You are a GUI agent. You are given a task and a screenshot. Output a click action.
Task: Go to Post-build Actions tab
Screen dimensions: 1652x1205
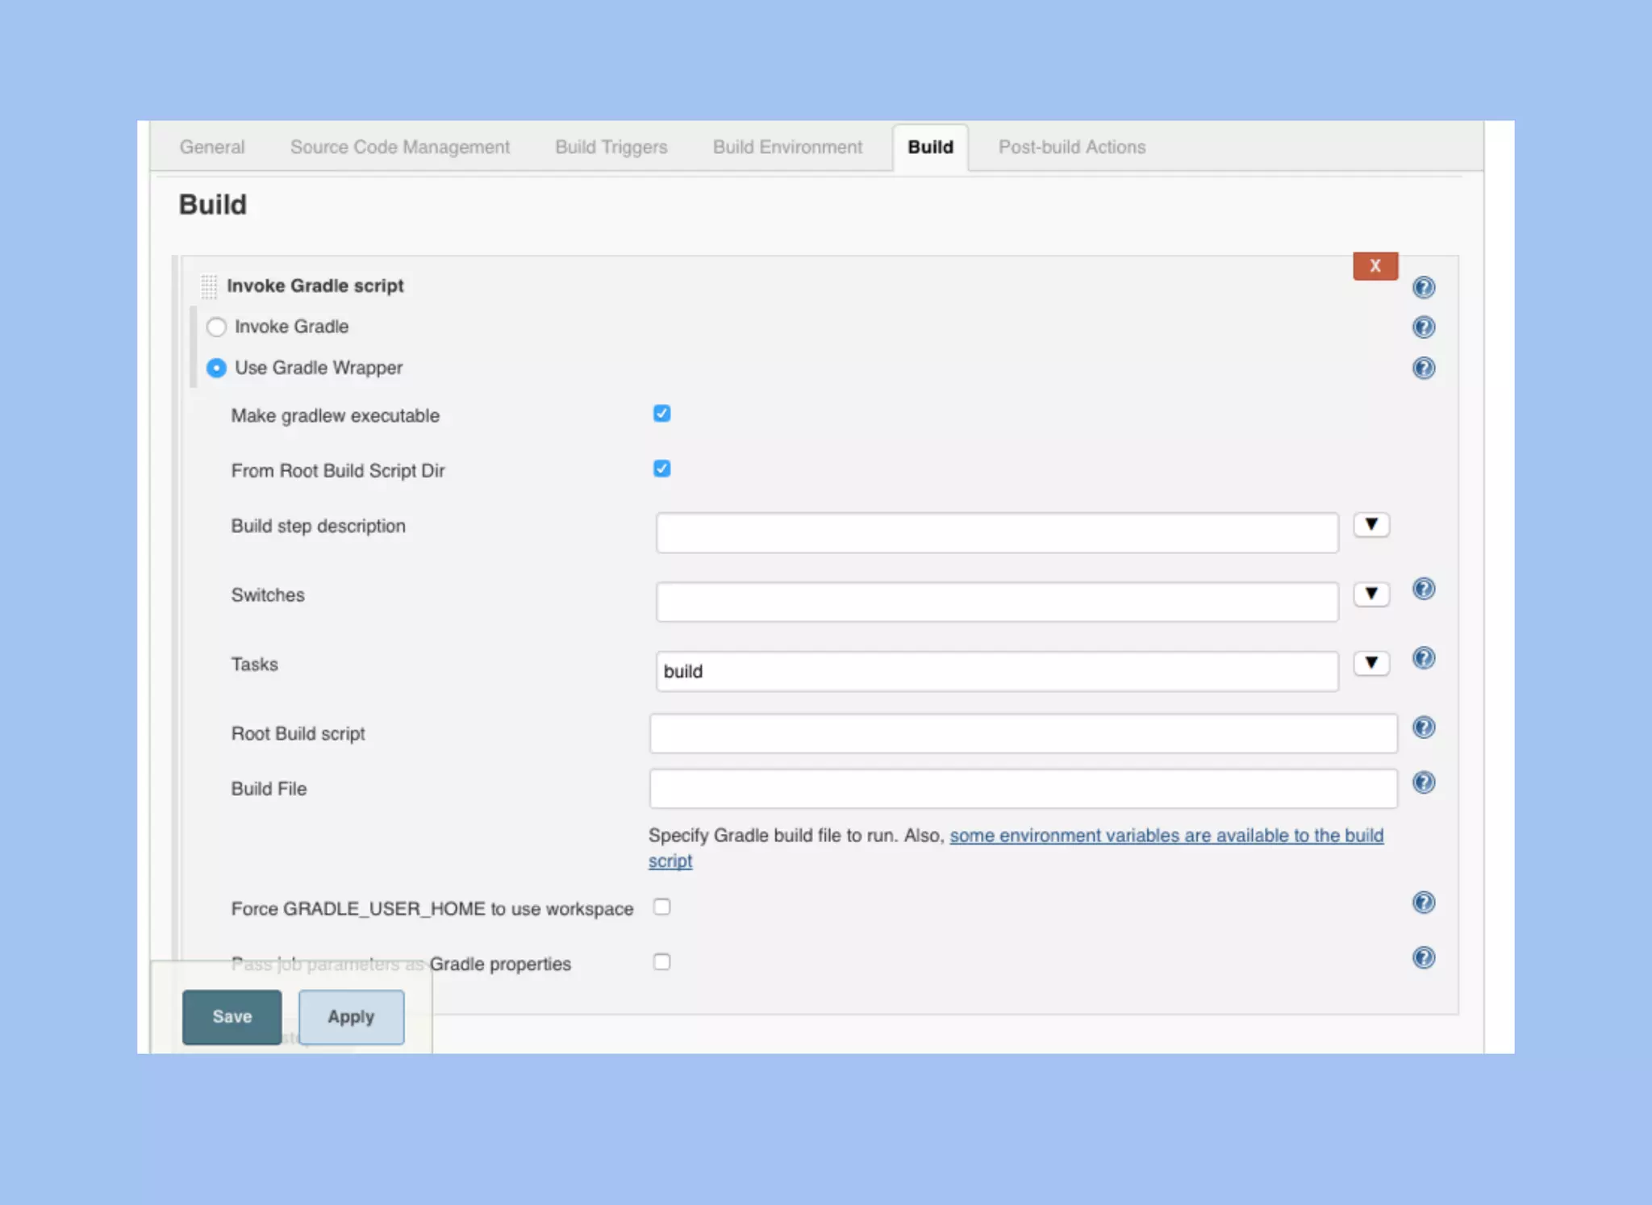pyautogui.click(x=1071, y=147)
